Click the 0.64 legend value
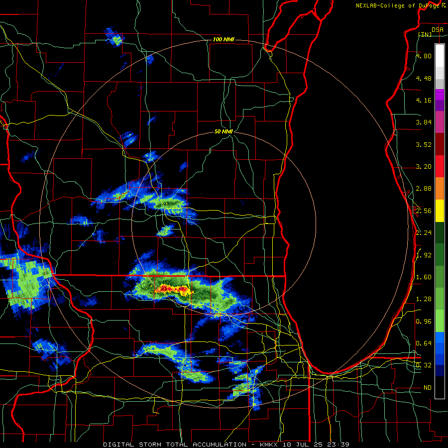 pyautogui.click(x=424, y=343)
